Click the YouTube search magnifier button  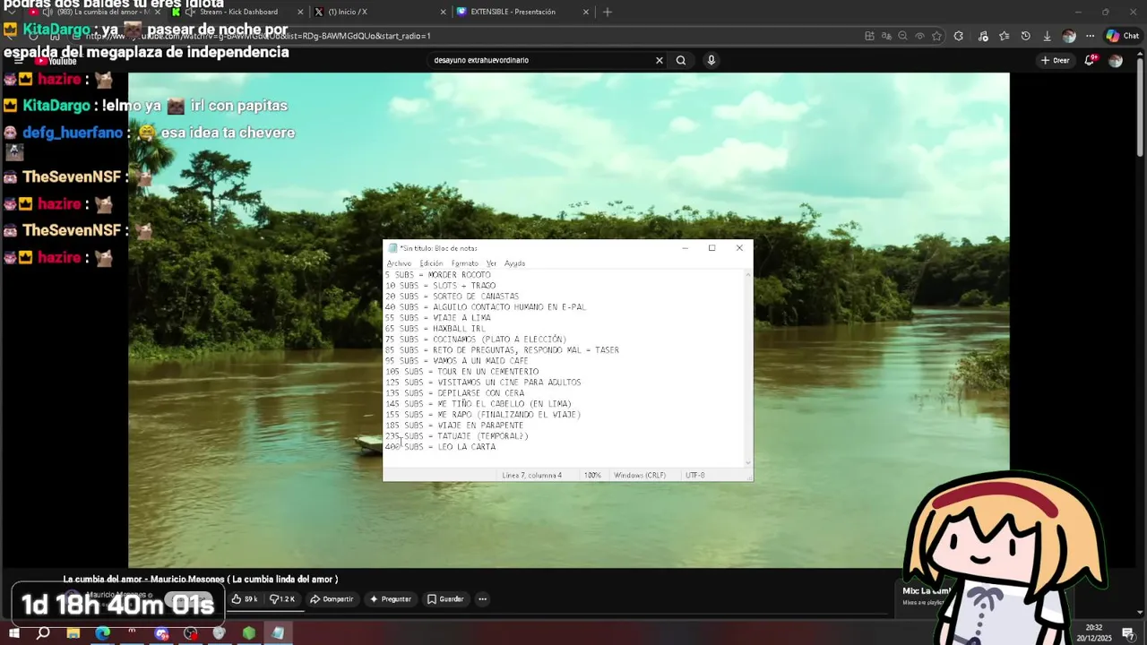pos(681,60)
